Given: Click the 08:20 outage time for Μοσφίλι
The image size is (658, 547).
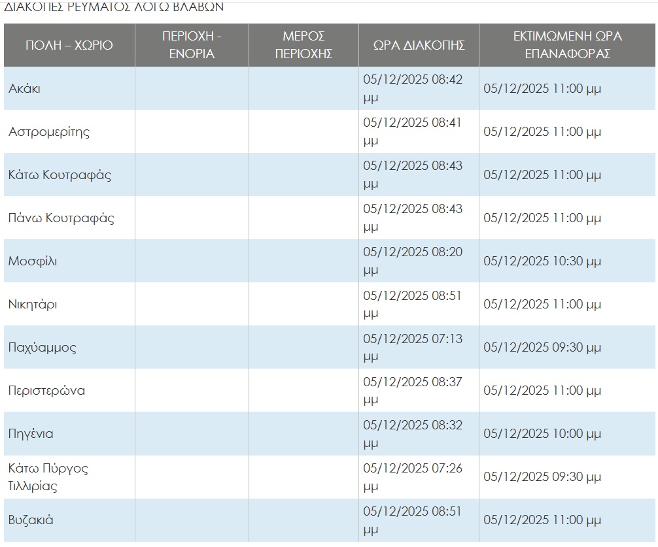Looking at the screenshot, I should click(x=413, y=252).
